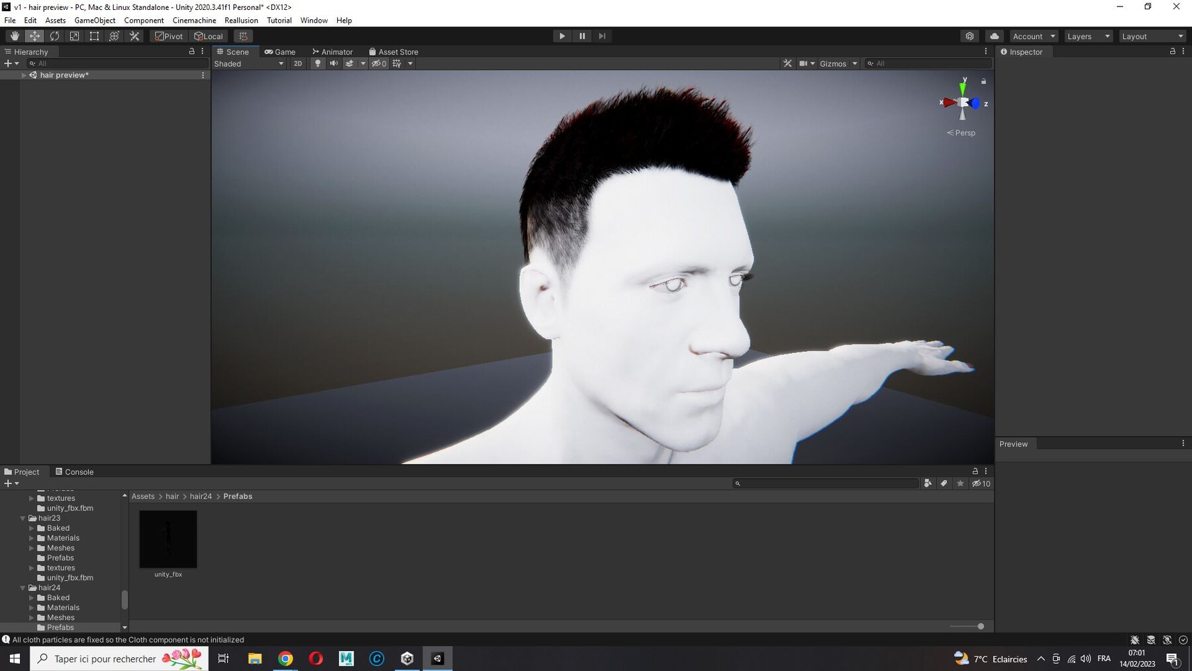Screen dimensions: 1192x671
Task: Toggle scene effects (skybox, fog)
Action: point(350,64)
